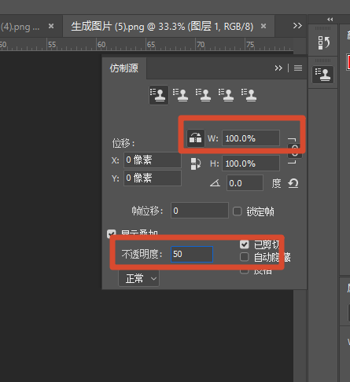350x382 pixels.
Task: Open the Clone Source icon in dock
Action: [323, 75]
